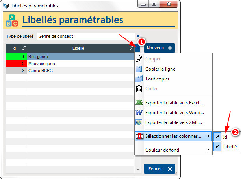Click the Excel icon for table export
Screen dimensions: 241x179
click(139, 103)
